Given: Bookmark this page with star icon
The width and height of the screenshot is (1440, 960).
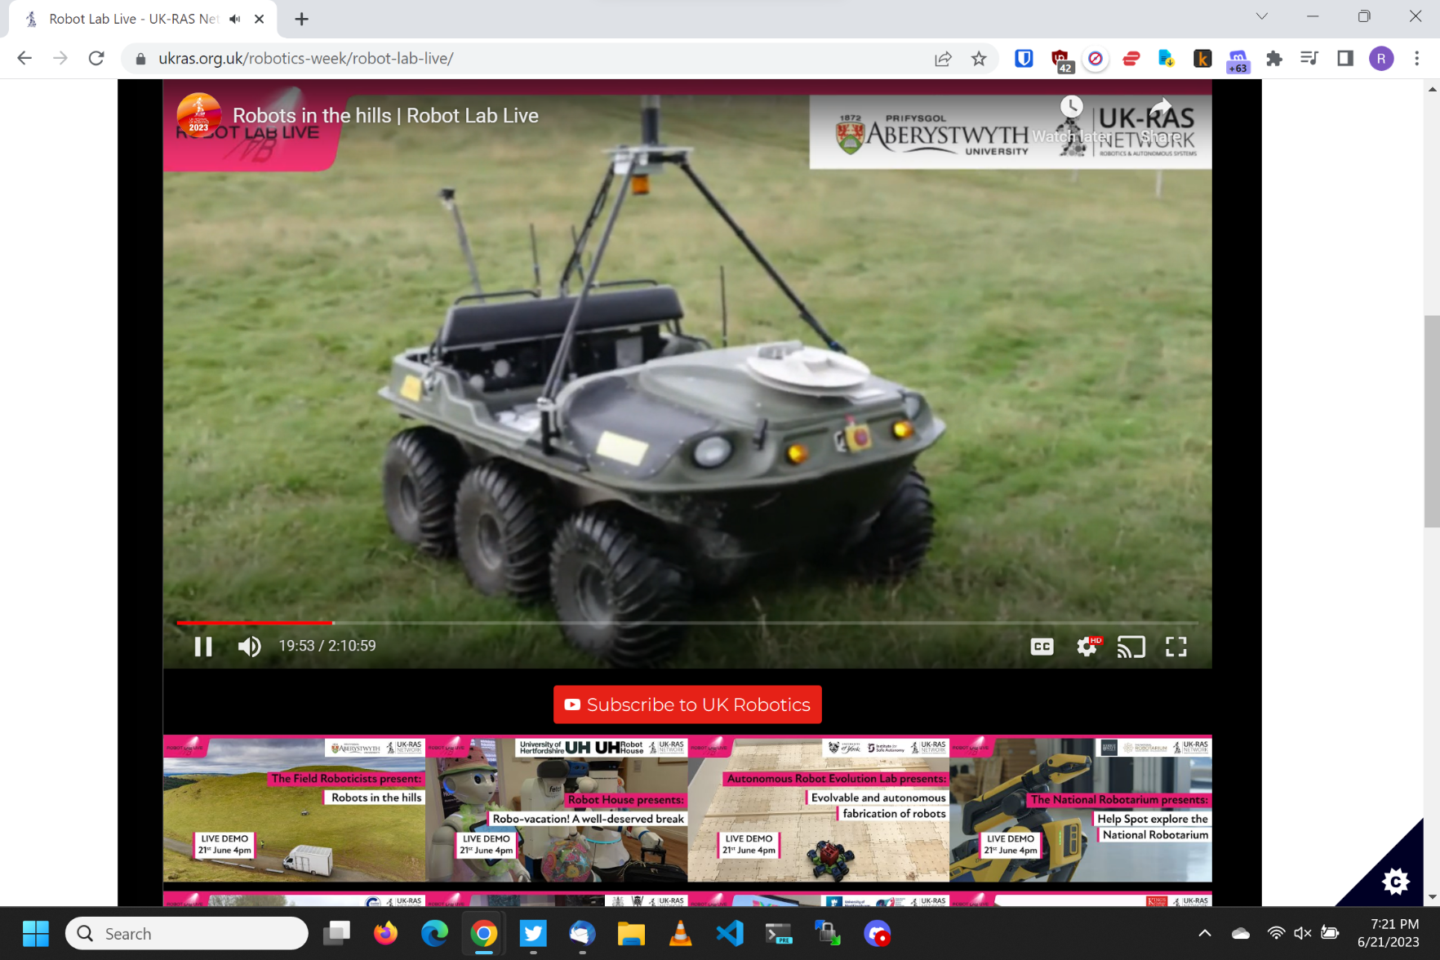Looking at the screenshot, I should tap(979, 59).
